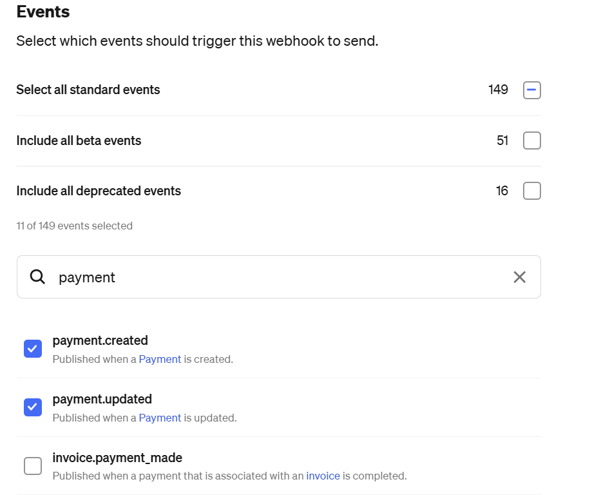601x495 pixels.
Task: Focus the events search field containing "payment"
Action: tap(277, 277)
